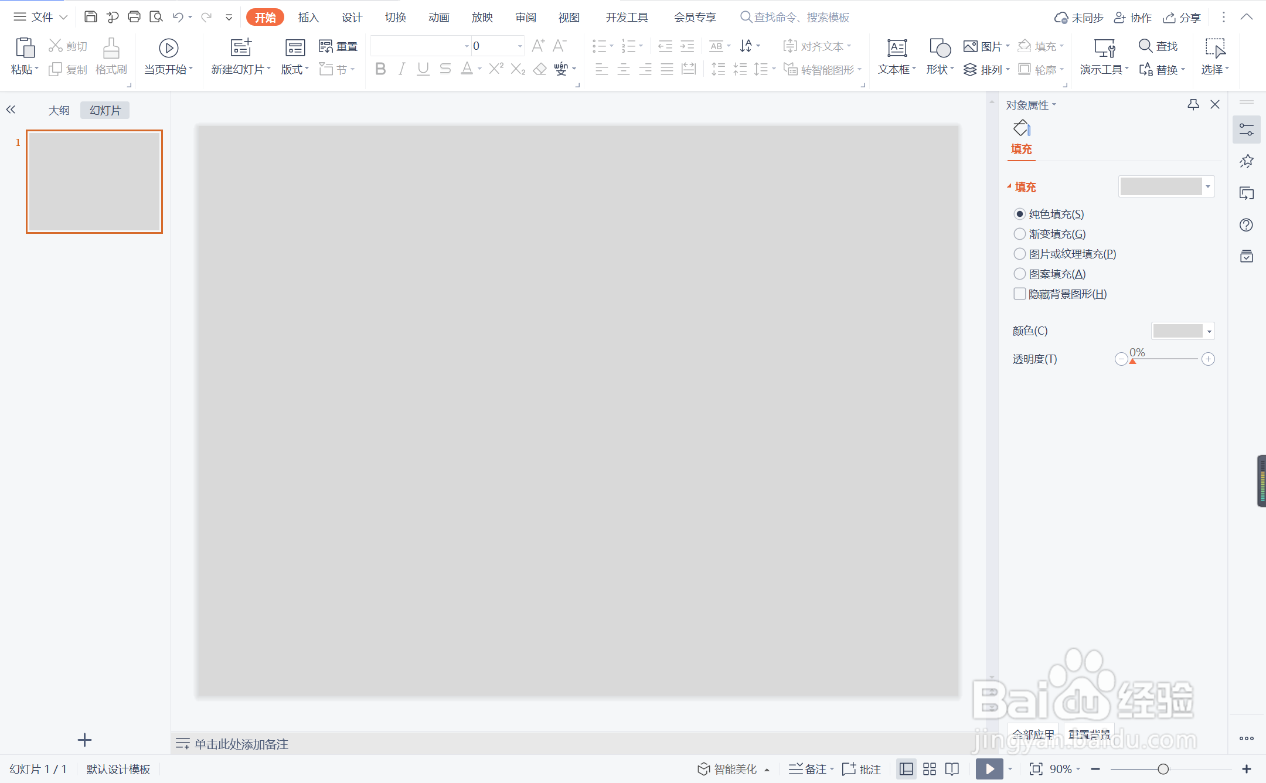This screenshot has width=1266, height=783.
Task: Select Solid fill (纯色填充) radio button
Action: coord(1020,214)
